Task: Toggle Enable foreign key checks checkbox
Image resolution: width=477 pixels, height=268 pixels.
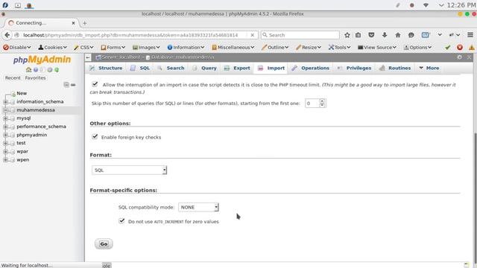Action: (x=95, y=136)
